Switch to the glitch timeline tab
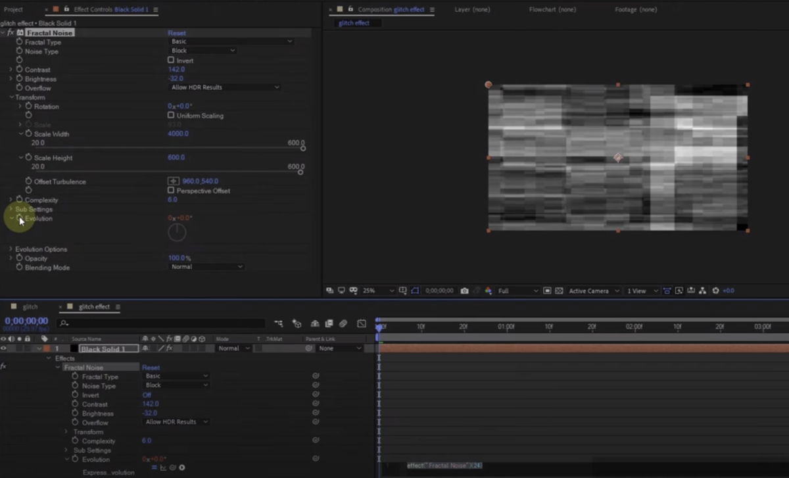Viewport: 789px width, 478px height. point(30,306)
